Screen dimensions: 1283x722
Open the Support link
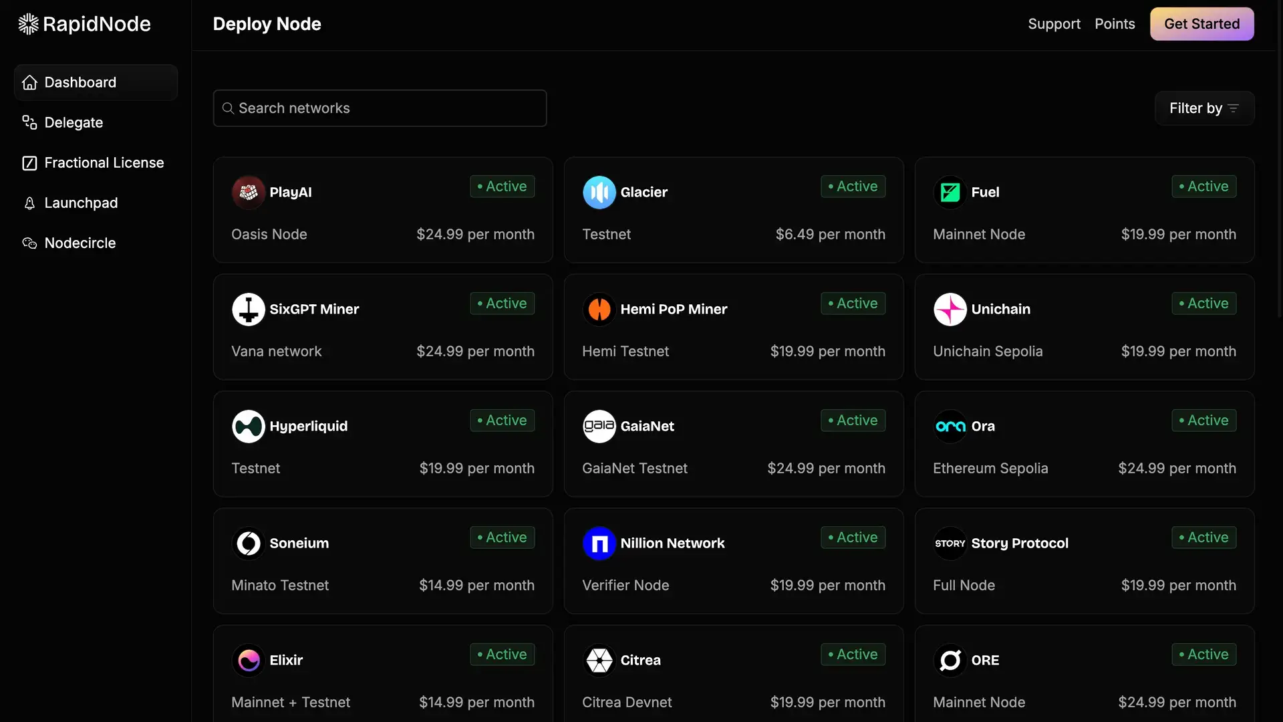coord(1054,24)
